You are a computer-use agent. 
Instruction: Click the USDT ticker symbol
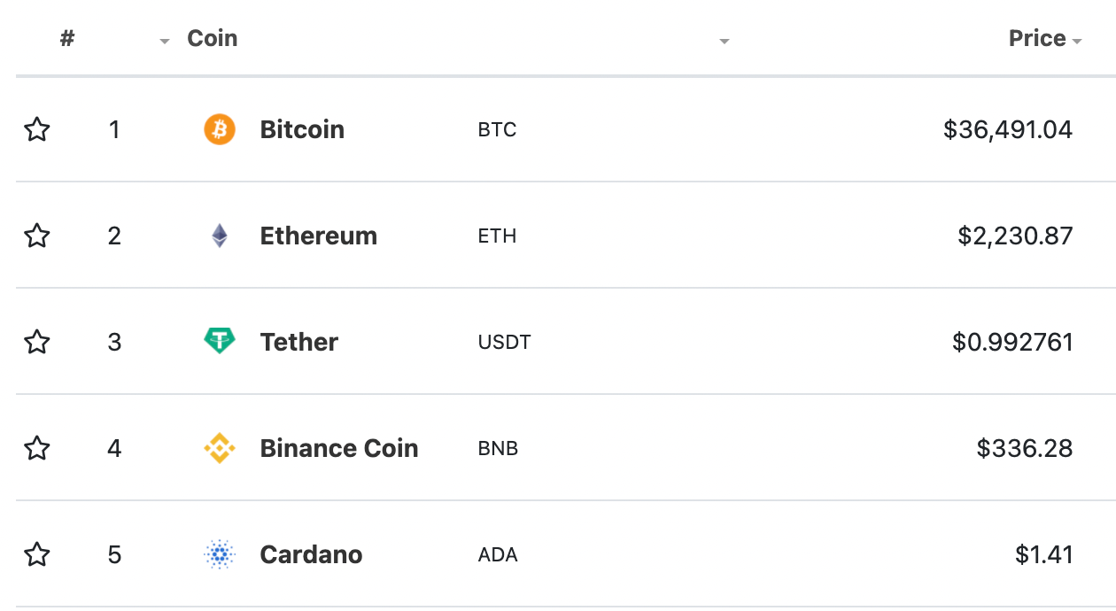[504, 342]
